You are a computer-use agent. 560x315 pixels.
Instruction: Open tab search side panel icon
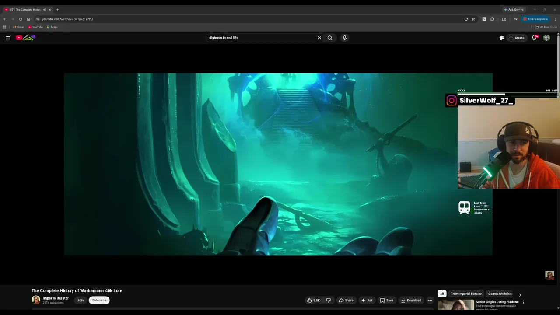coord(504,19)
